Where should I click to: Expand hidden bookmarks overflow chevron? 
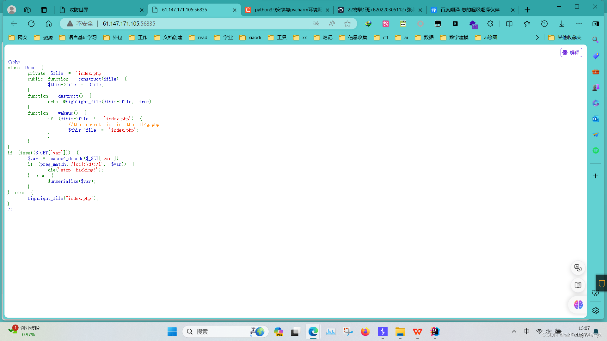coord(537,38)
